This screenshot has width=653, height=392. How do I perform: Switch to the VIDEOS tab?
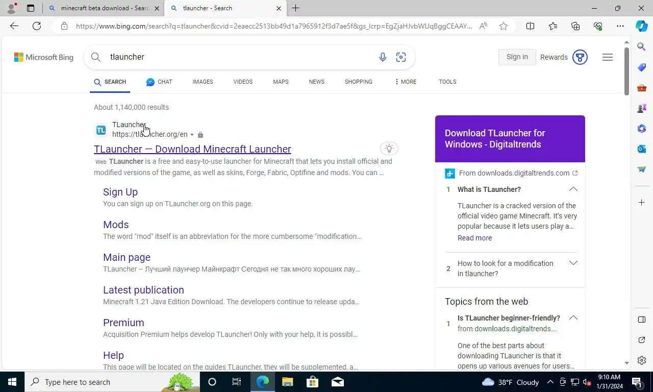coord(243,82)
